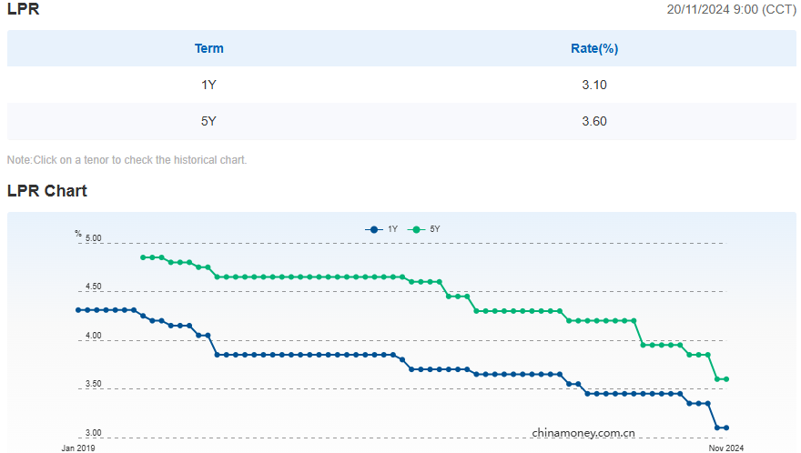The image size is (801, 453).
Task: Click the 20/11/2024 9:00 (CCT) timestamp
Action: (731, 9)
